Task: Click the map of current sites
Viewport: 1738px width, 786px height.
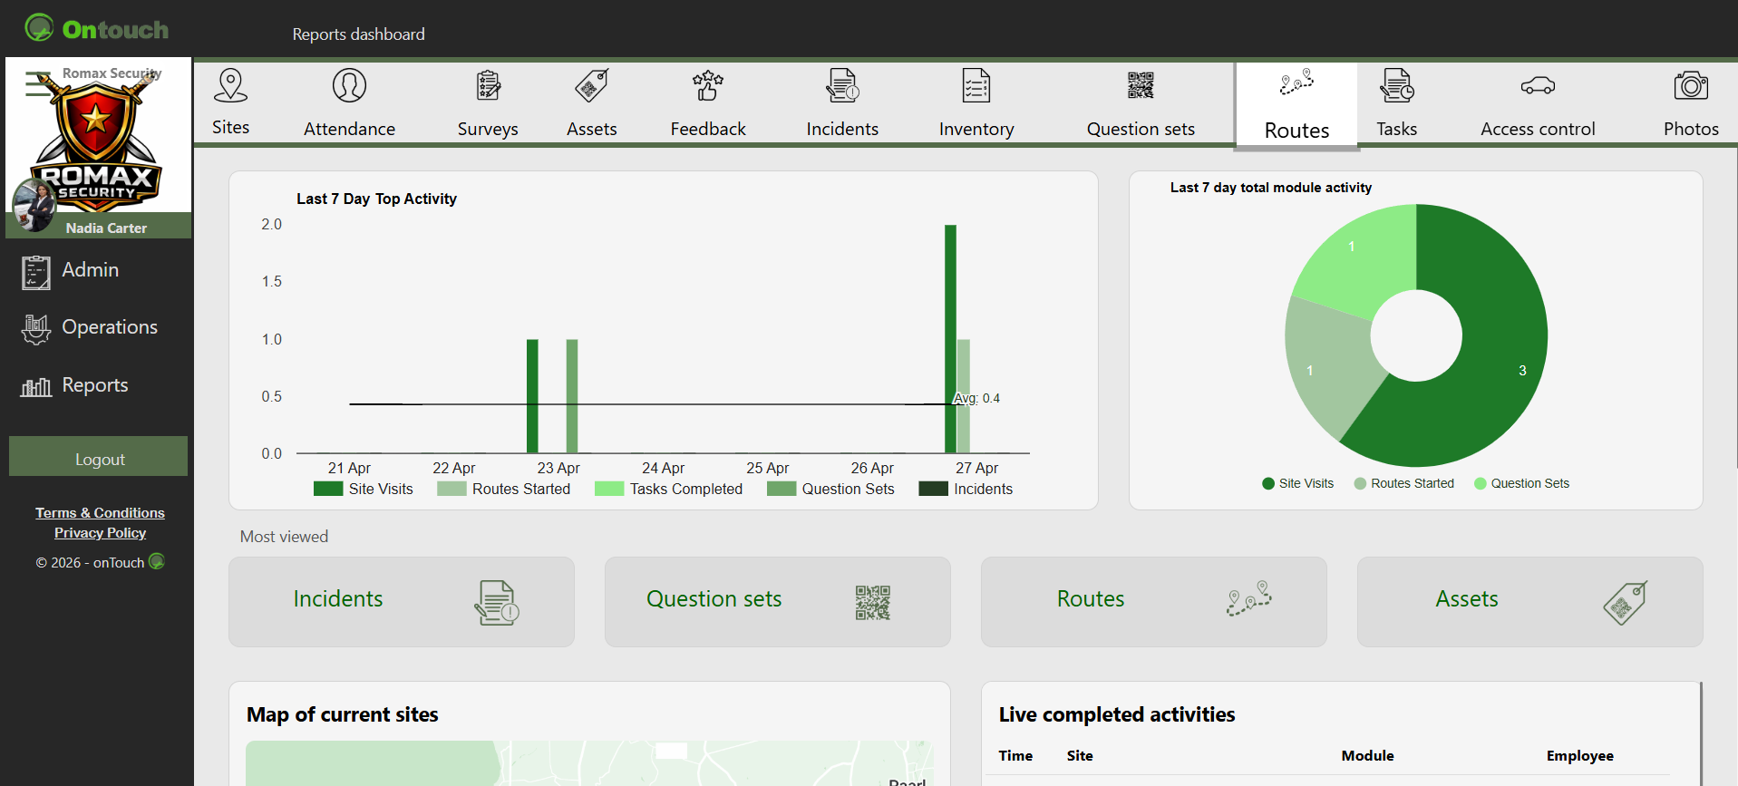Action: [589, 763]
